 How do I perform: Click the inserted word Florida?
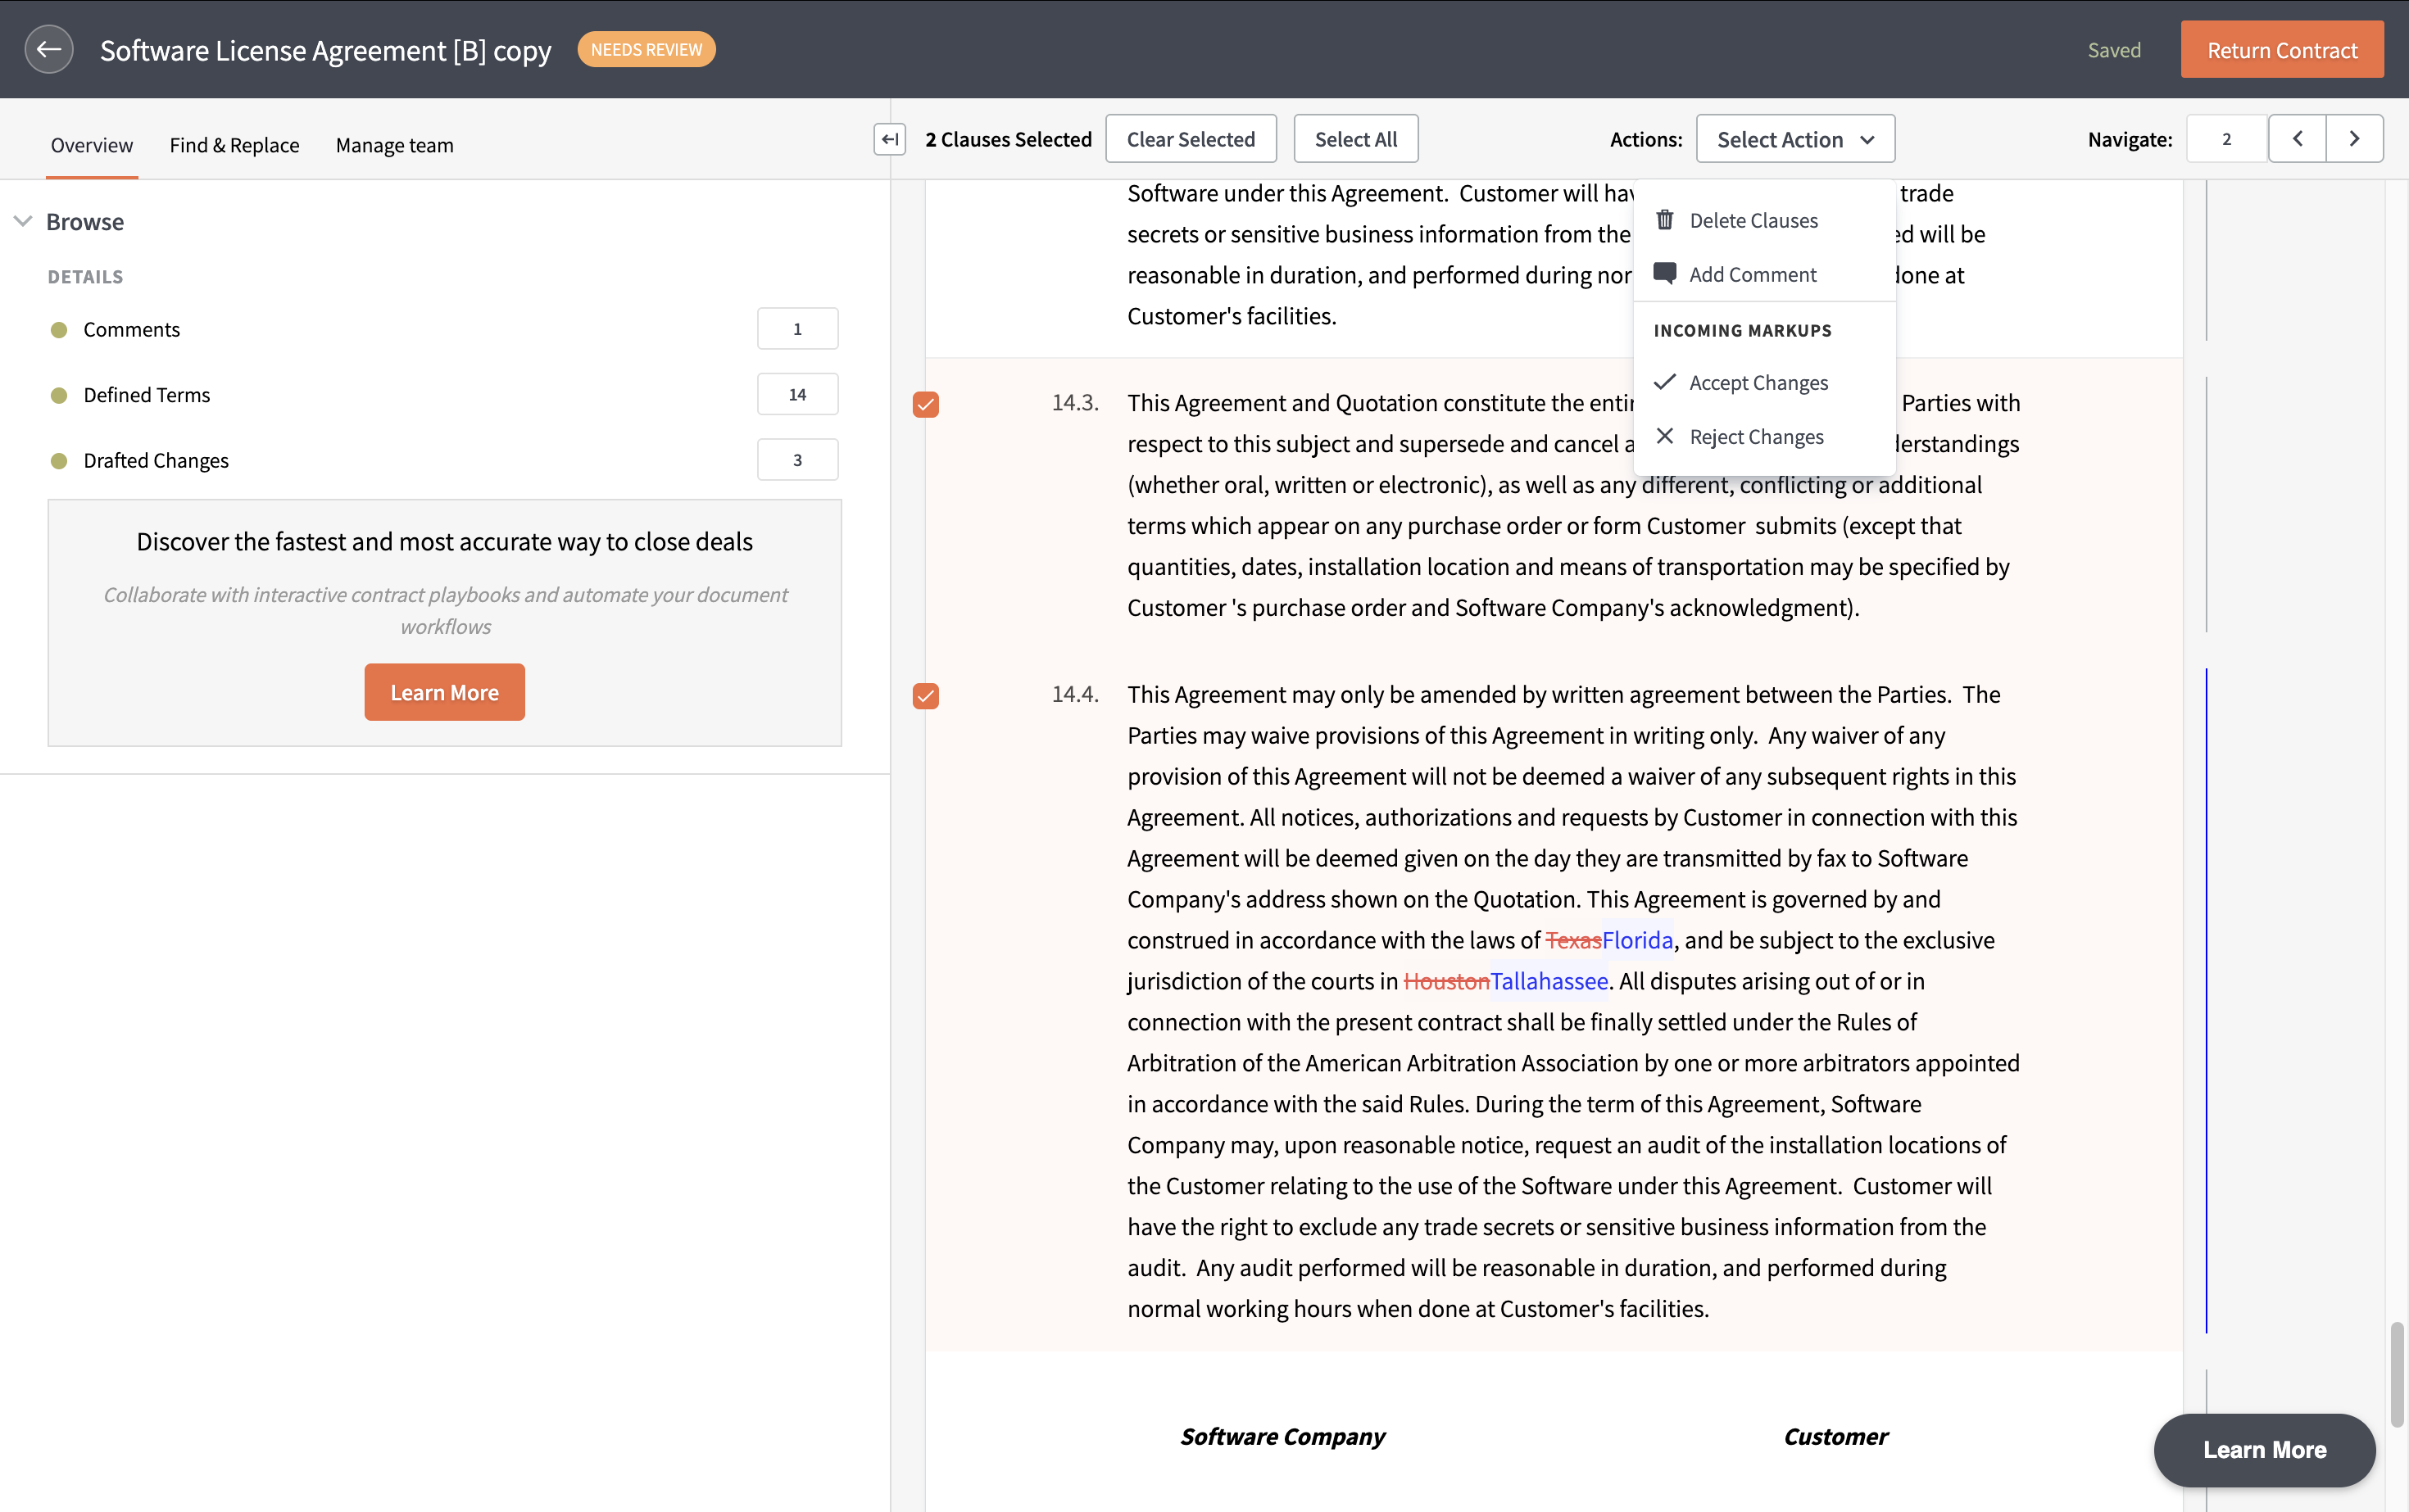click(x=1638, y=940)
